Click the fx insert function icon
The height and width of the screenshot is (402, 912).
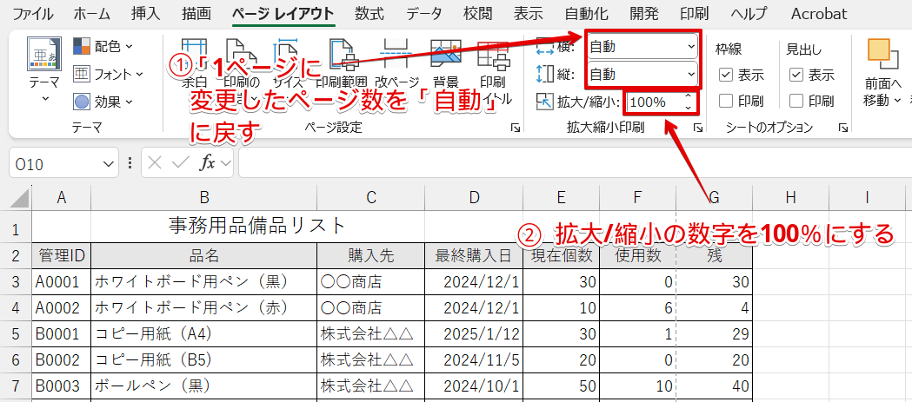pos(207,164)
